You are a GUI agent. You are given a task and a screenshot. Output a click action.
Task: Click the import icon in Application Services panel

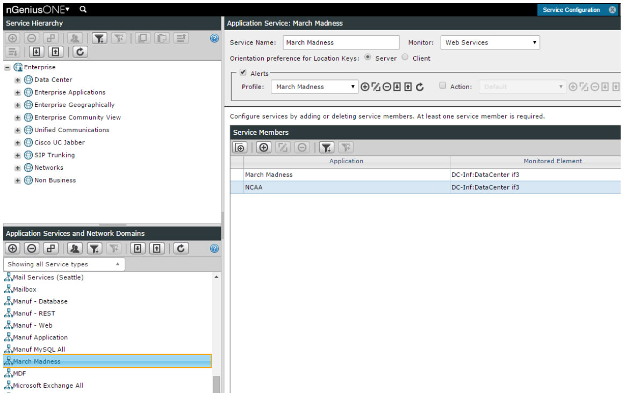coord(138,249)
